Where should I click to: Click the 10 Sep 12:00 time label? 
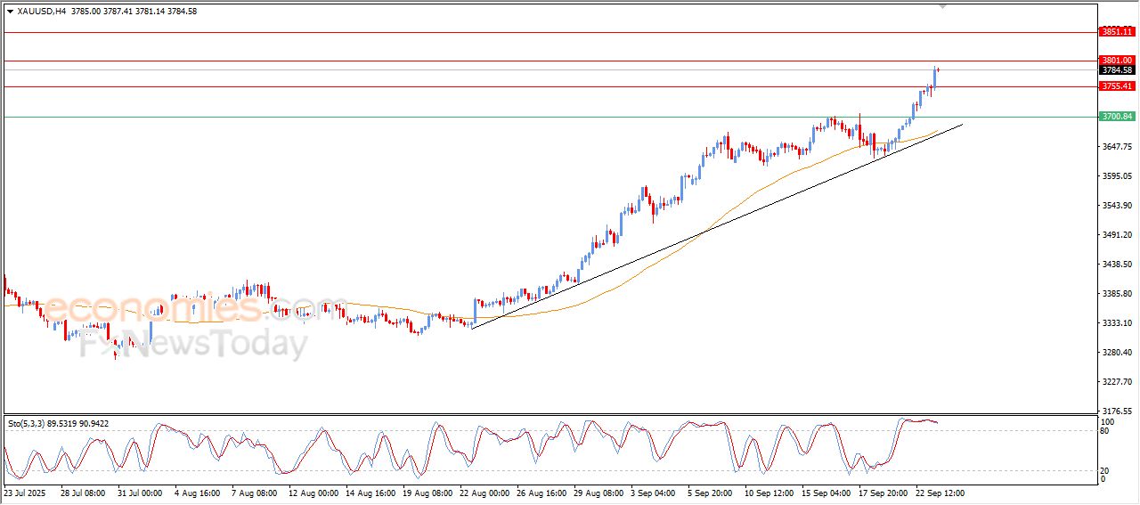[x=769, y=492]
